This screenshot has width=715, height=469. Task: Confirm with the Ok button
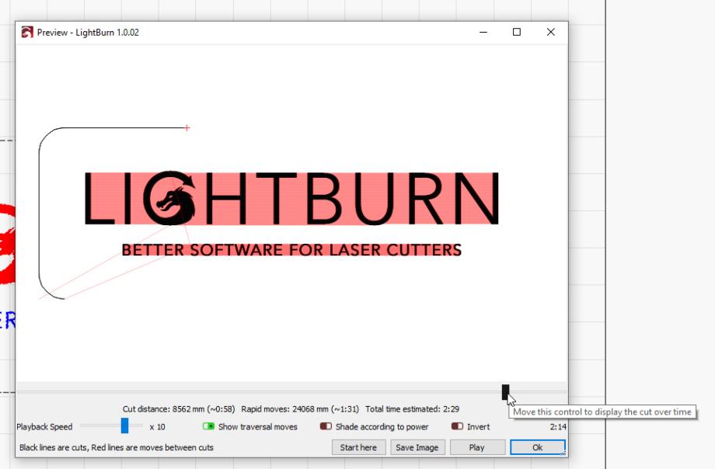click(538, 447)
